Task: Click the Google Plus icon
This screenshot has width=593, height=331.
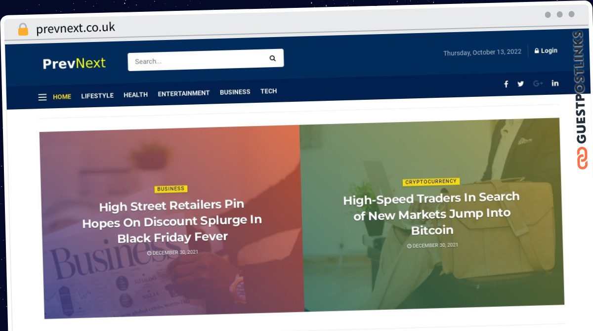Action: (538, 83)
